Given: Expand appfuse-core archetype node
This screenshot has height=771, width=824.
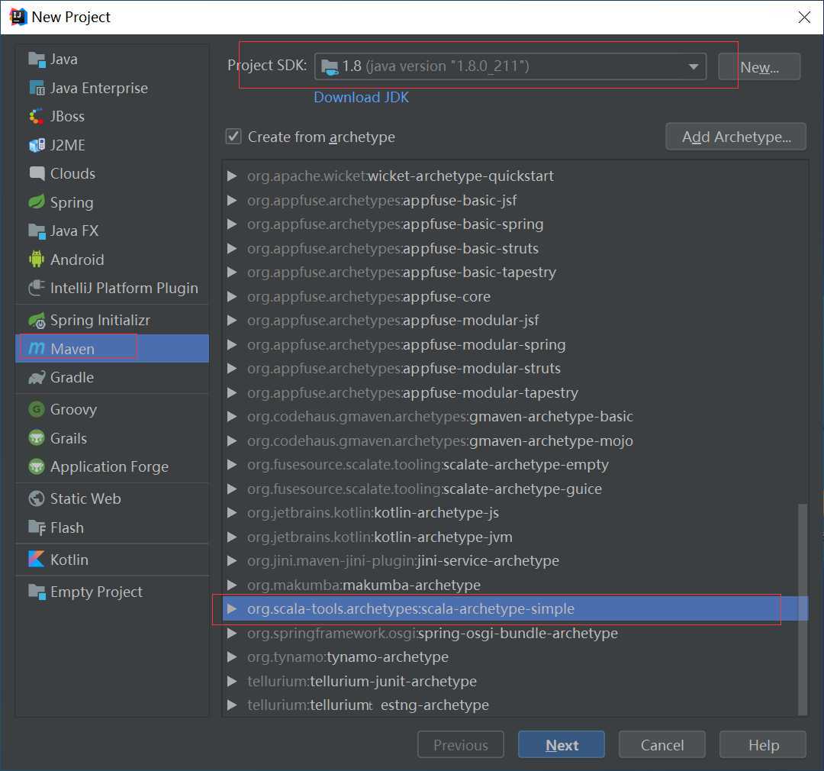Looking at the screenshot, I should [232, 297].
